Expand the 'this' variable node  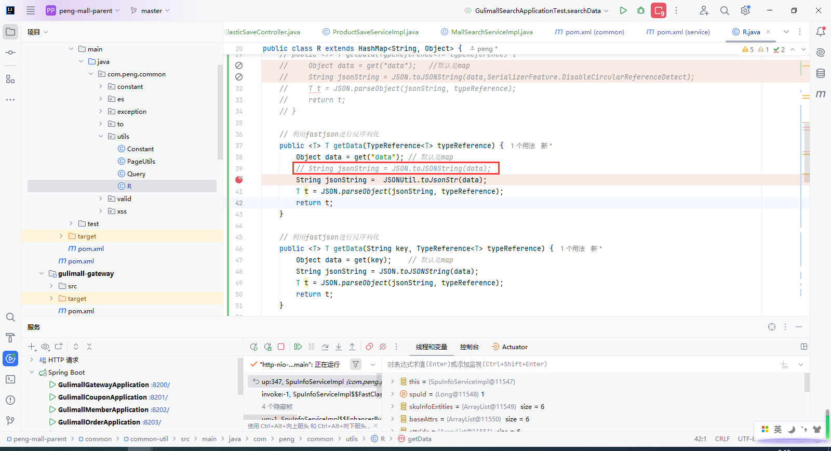click(x=393, y=381)
